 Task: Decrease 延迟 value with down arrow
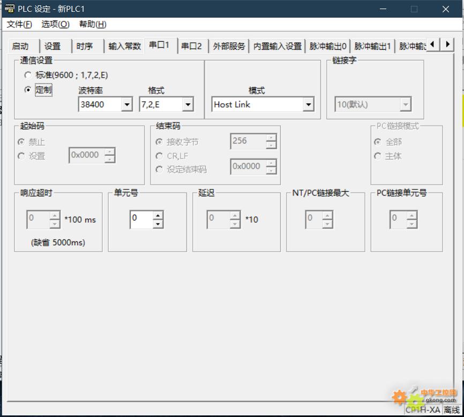(x=235, y=224)
